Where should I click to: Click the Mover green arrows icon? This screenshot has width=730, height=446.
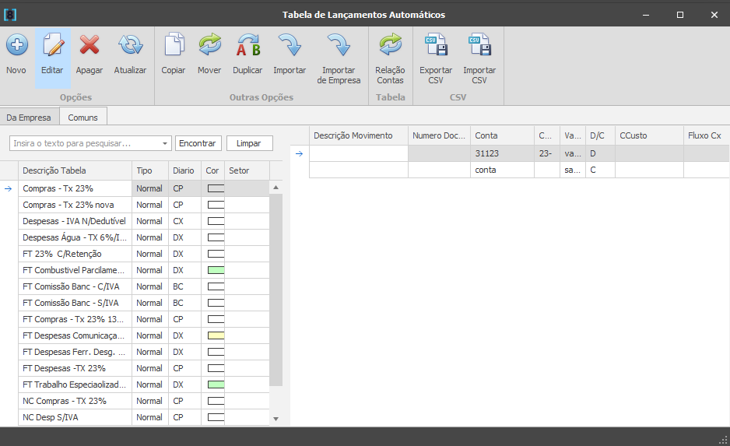[209, 44]
